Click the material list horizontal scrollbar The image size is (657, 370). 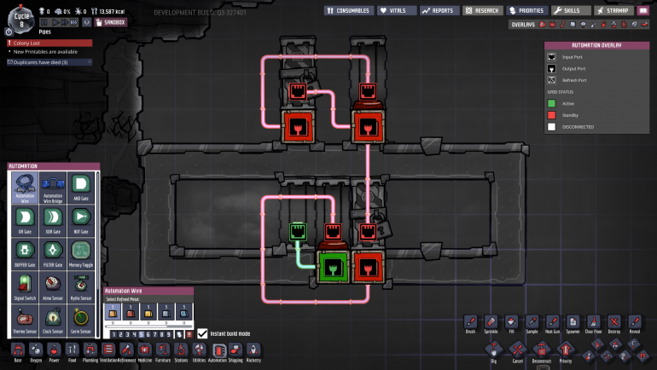(148, 326)
